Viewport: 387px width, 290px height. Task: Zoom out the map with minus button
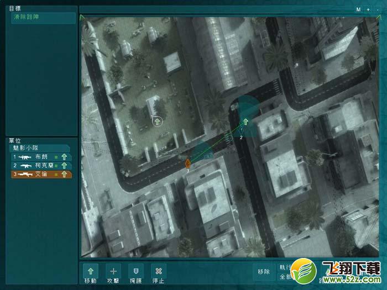pyautogui.click(x=378, y=9)
